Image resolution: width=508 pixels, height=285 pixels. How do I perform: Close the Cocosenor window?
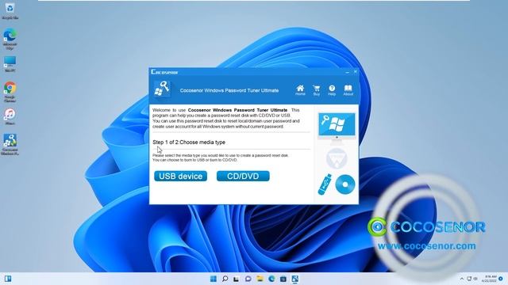tap(355, 72)
